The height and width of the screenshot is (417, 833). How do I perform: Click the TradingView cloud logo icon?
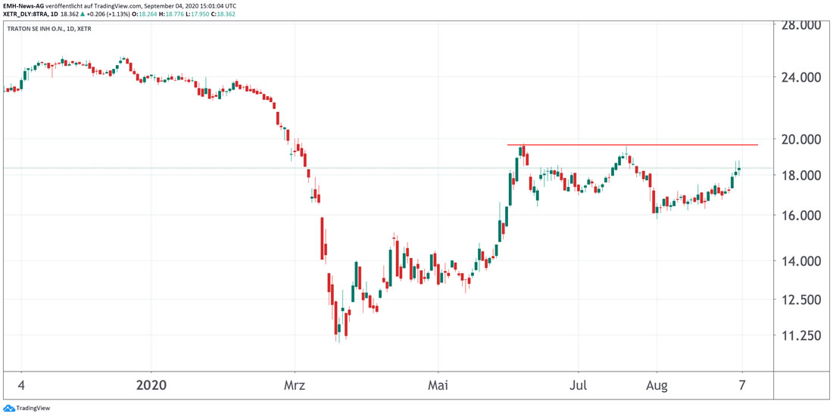(9, 409)
